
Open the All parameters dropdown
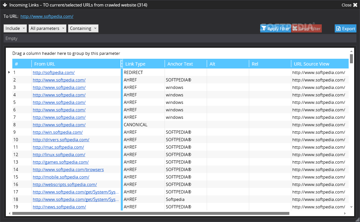click(x=48, y=28)
